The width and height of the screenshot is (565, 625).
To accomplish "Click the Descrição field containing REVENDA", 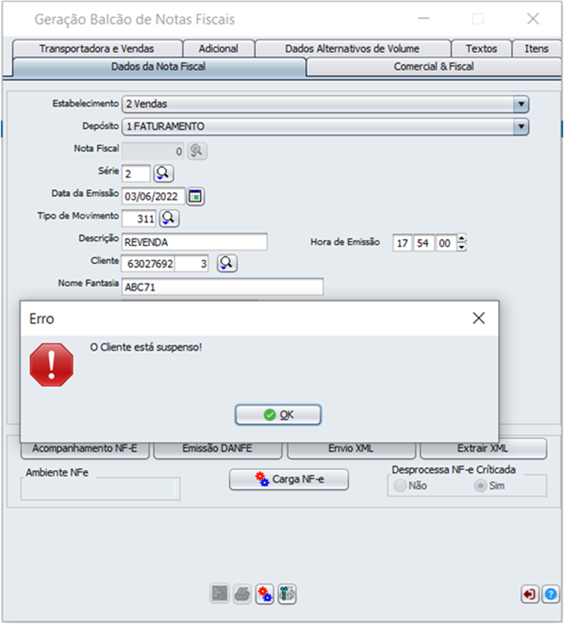I will (195, 242).
